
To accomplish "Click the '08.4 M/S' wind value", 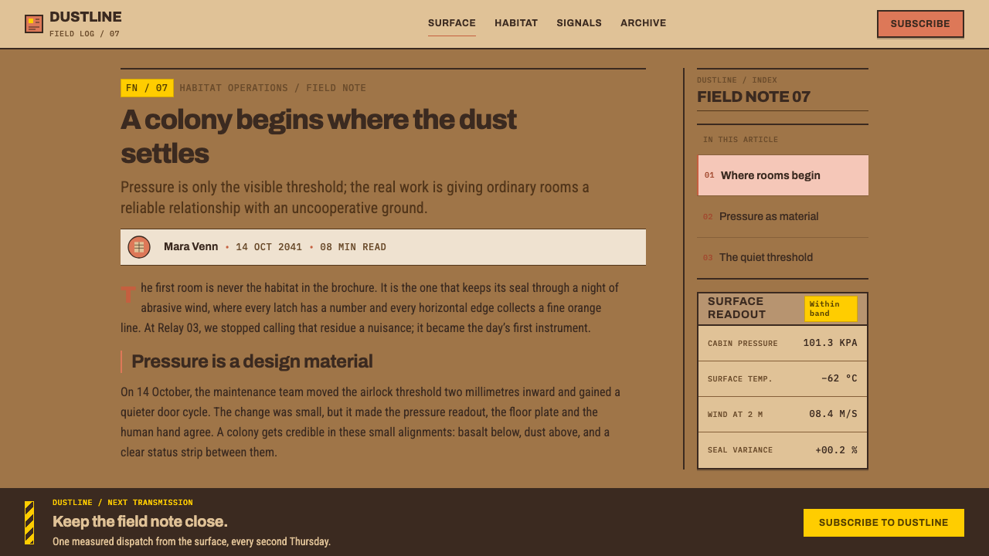I will click(833, 414).
